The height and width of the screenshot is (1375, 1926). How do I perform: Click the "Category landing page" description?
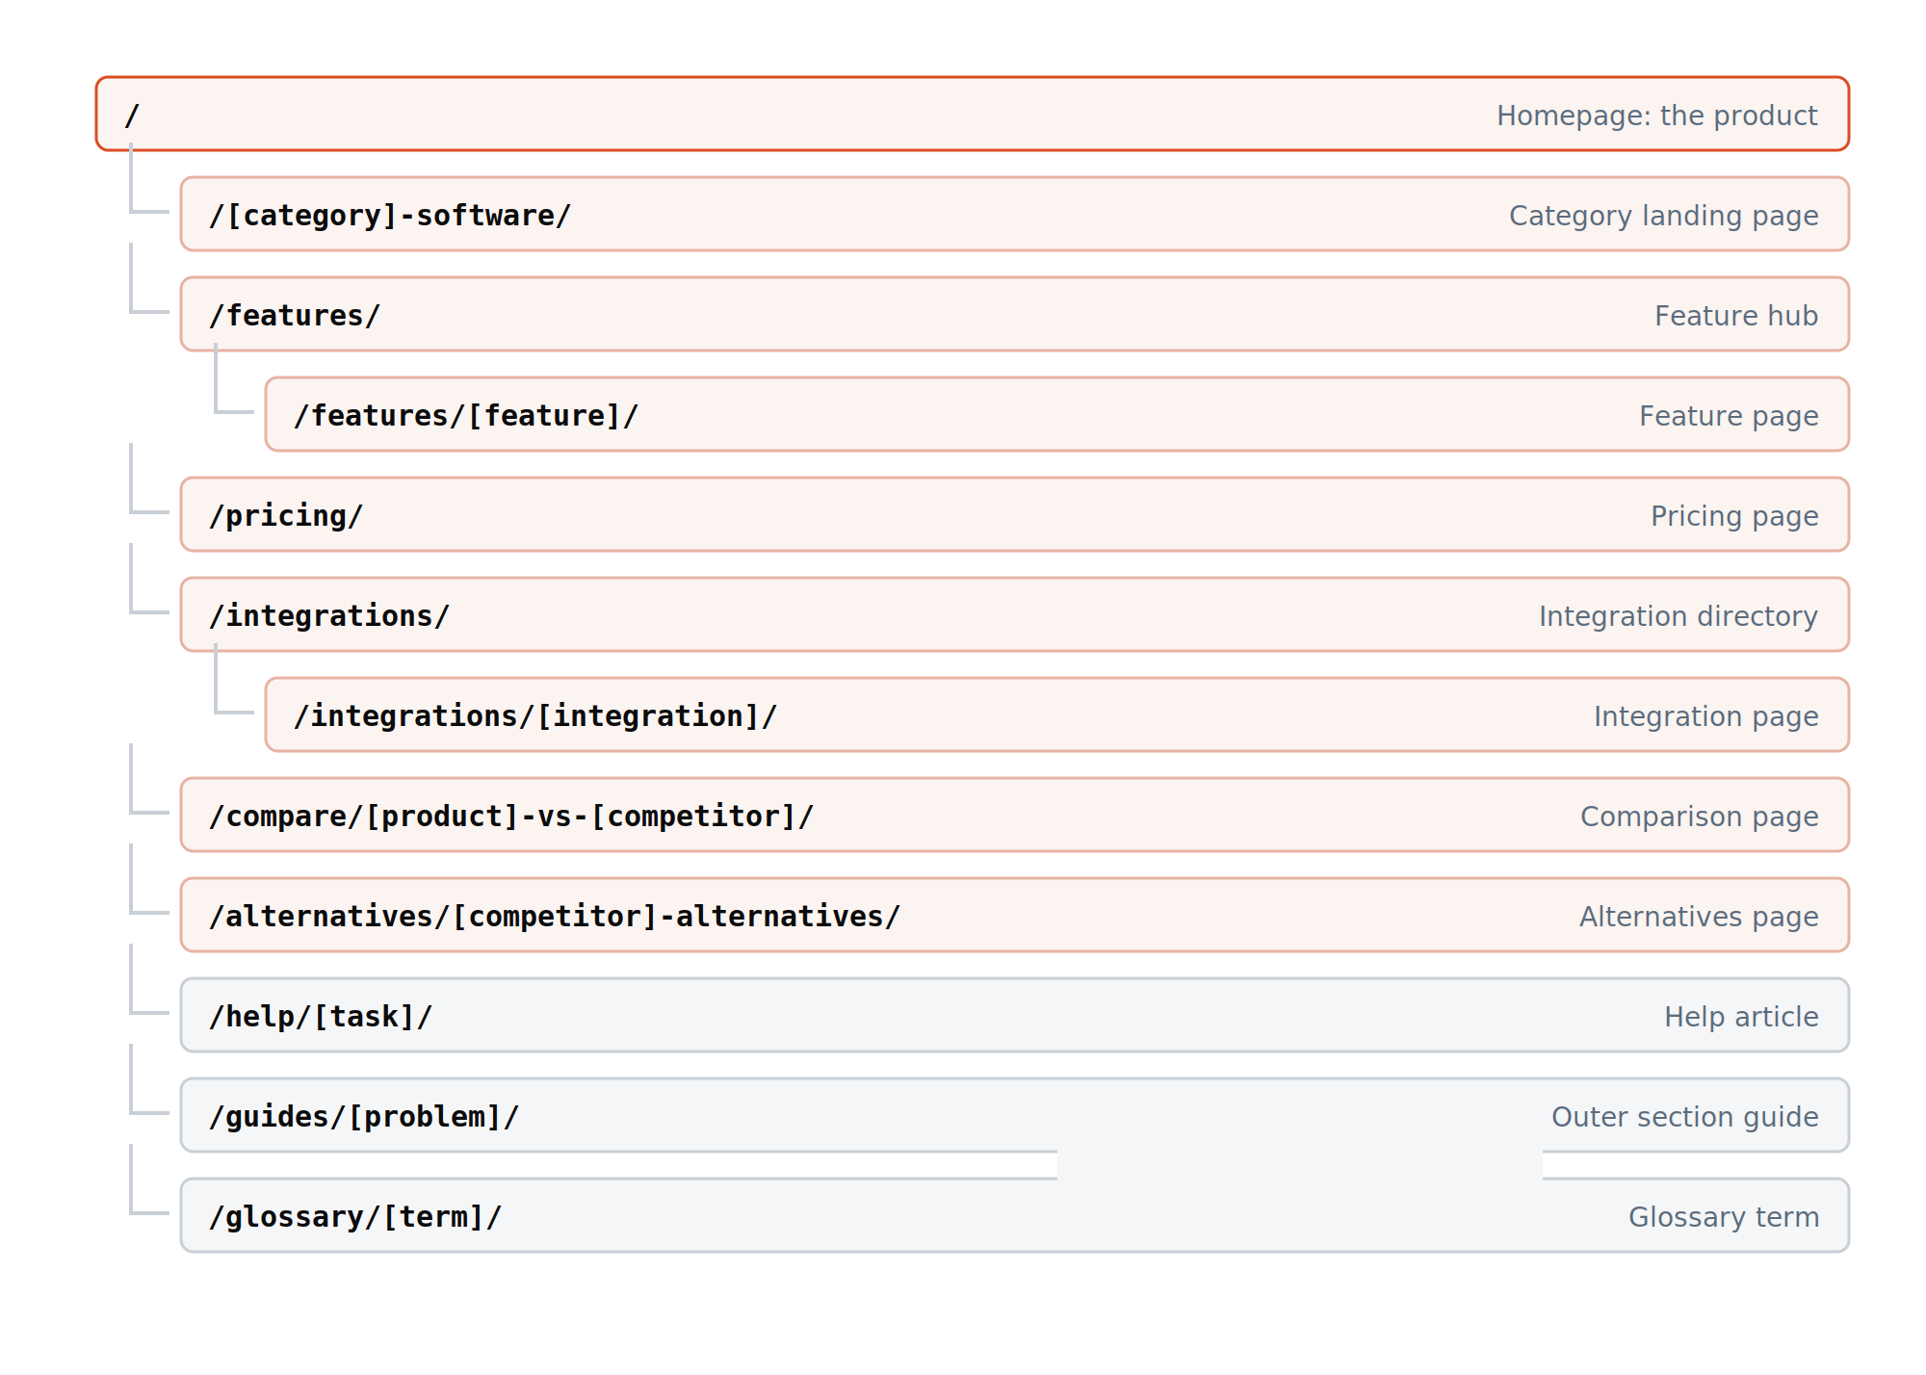click(1663, 216)
